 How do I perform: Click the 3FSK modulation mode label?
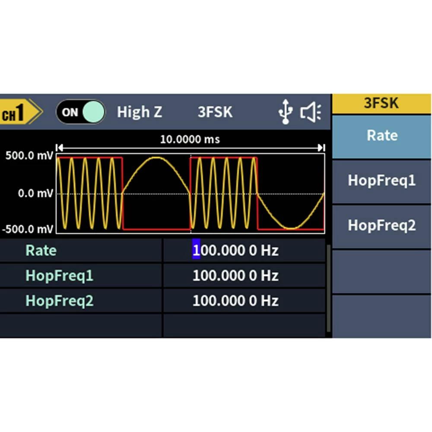(x=215, y=112)
